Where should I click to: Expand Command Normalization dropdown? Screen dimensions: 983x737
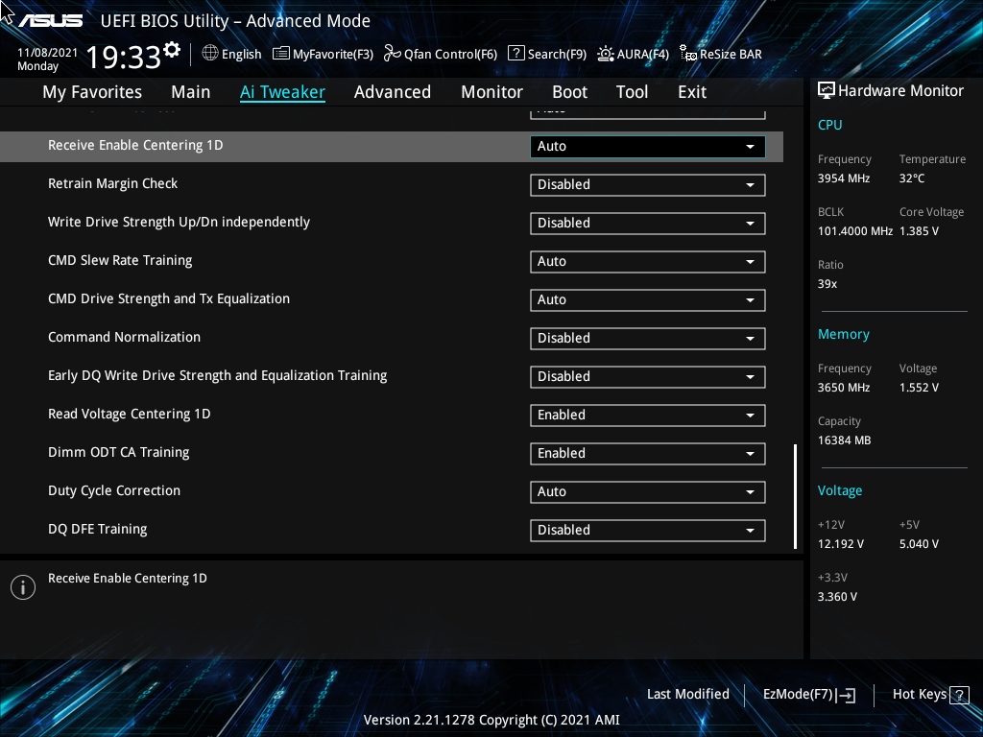click(648, 339)
